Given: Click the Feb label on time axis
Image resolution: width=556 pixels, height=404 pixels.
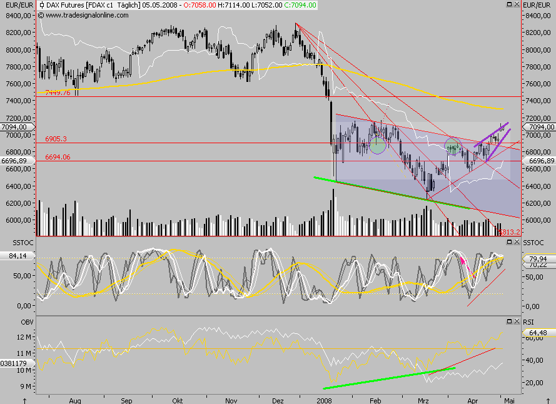Looking at the screenshot, I should pos(375,400).
